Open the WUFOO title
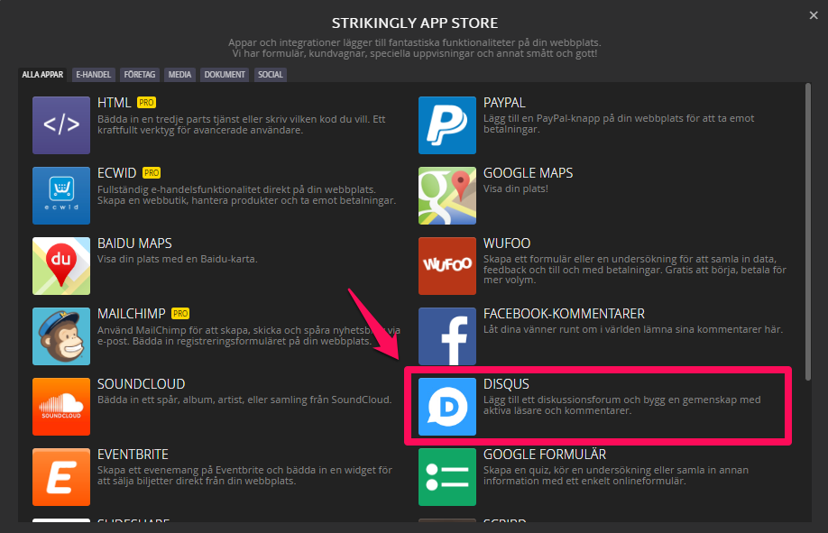 coord(507,243)
